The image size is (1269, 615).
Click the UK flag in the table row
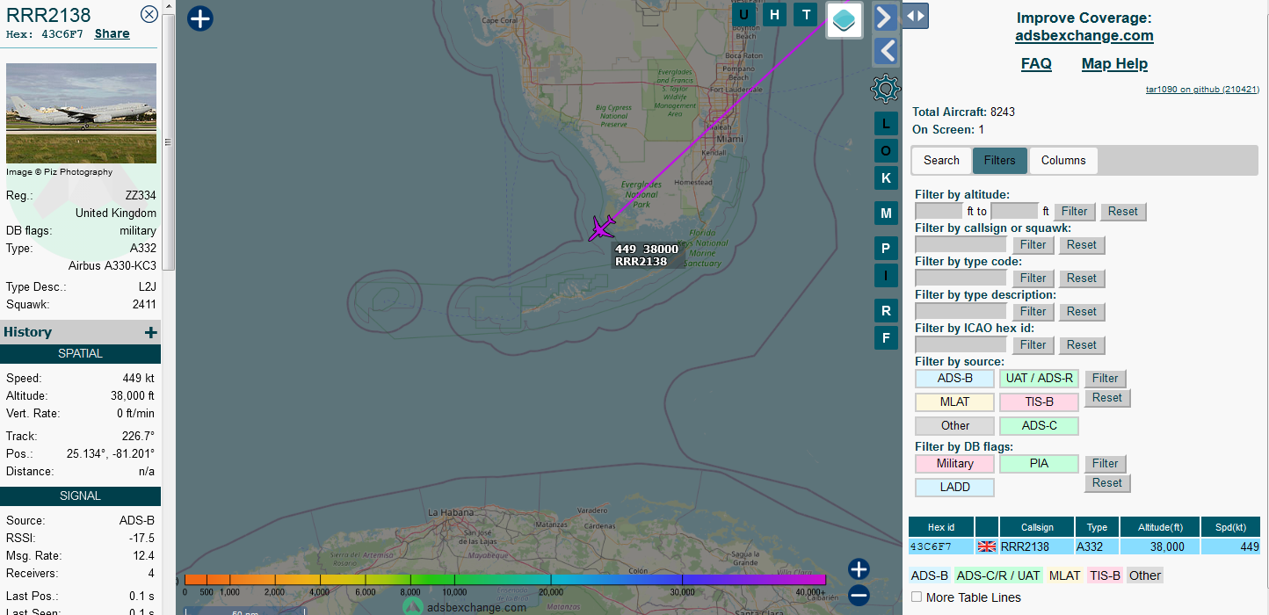[x=987, y=546]
